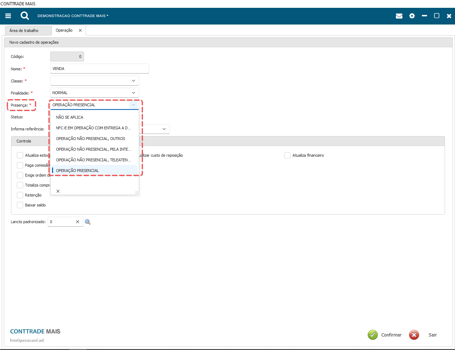Click into the Nome text field

tap(99, 69)
